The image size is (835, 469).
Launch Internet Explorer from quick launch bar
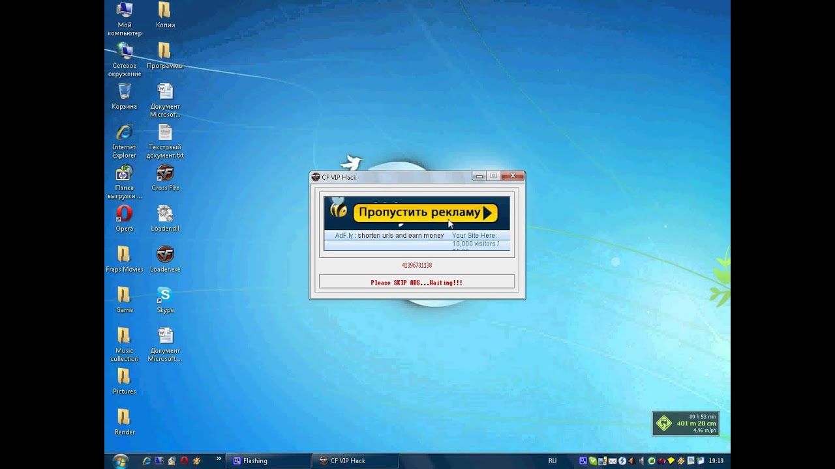pos(147,461)
